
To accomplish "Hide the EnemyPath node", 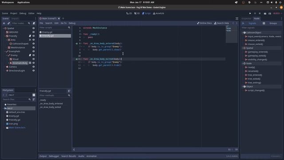I will 34,52.
